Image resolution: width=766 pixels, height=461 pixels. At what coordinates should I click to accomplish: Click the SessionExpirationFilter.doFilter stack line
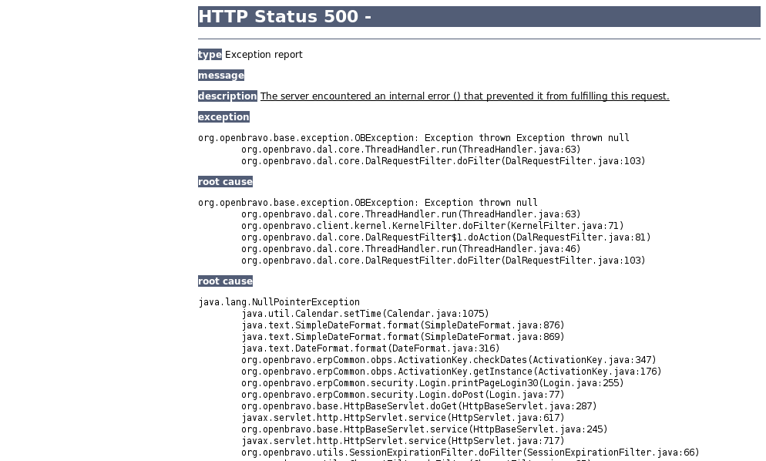point(470,453)
